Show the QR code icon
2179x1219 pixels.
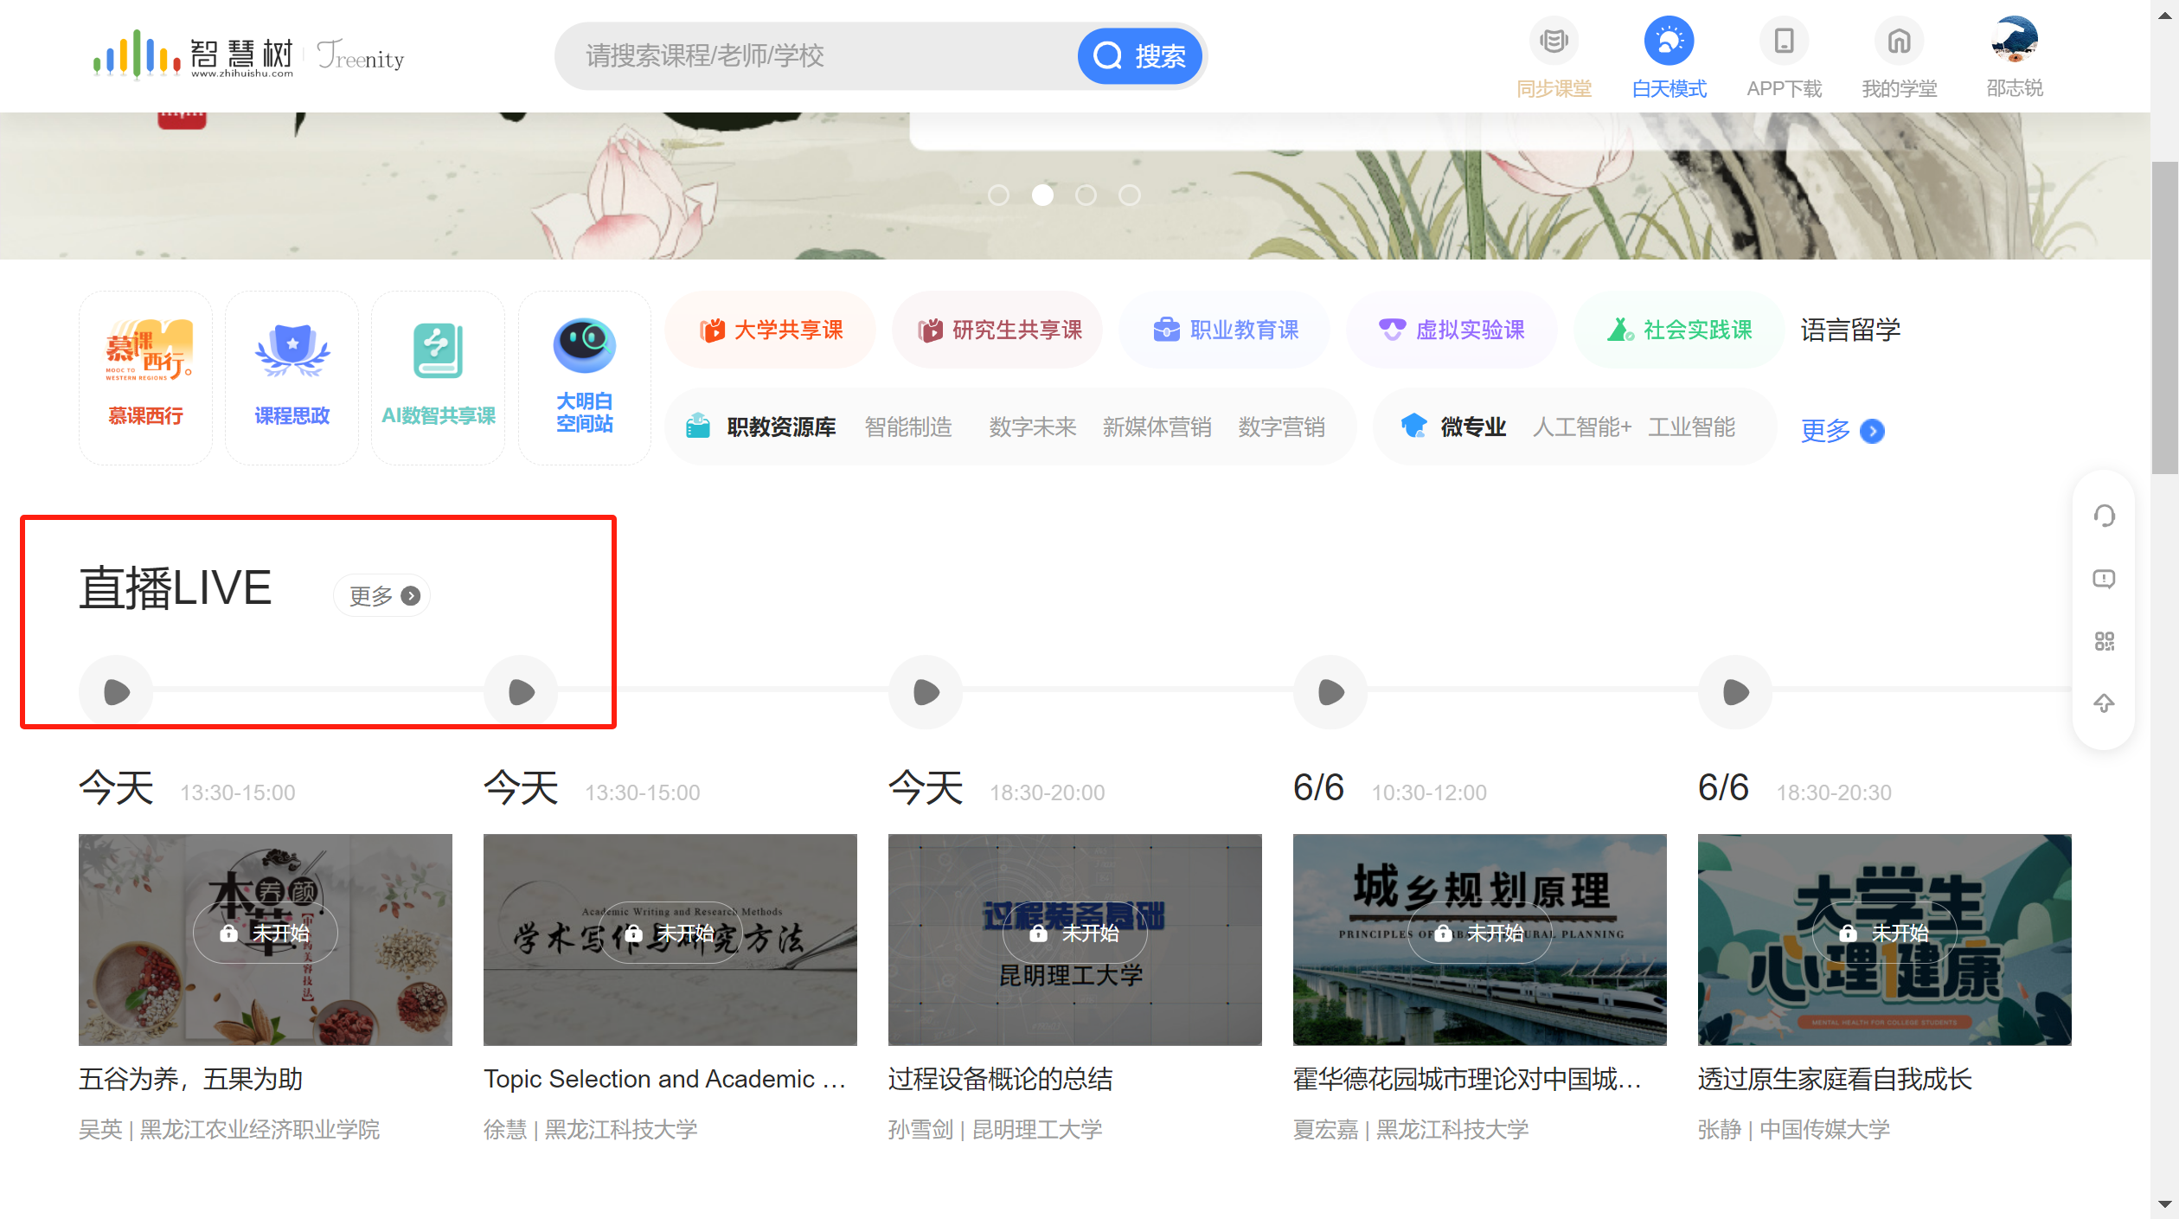(2104, 641)
